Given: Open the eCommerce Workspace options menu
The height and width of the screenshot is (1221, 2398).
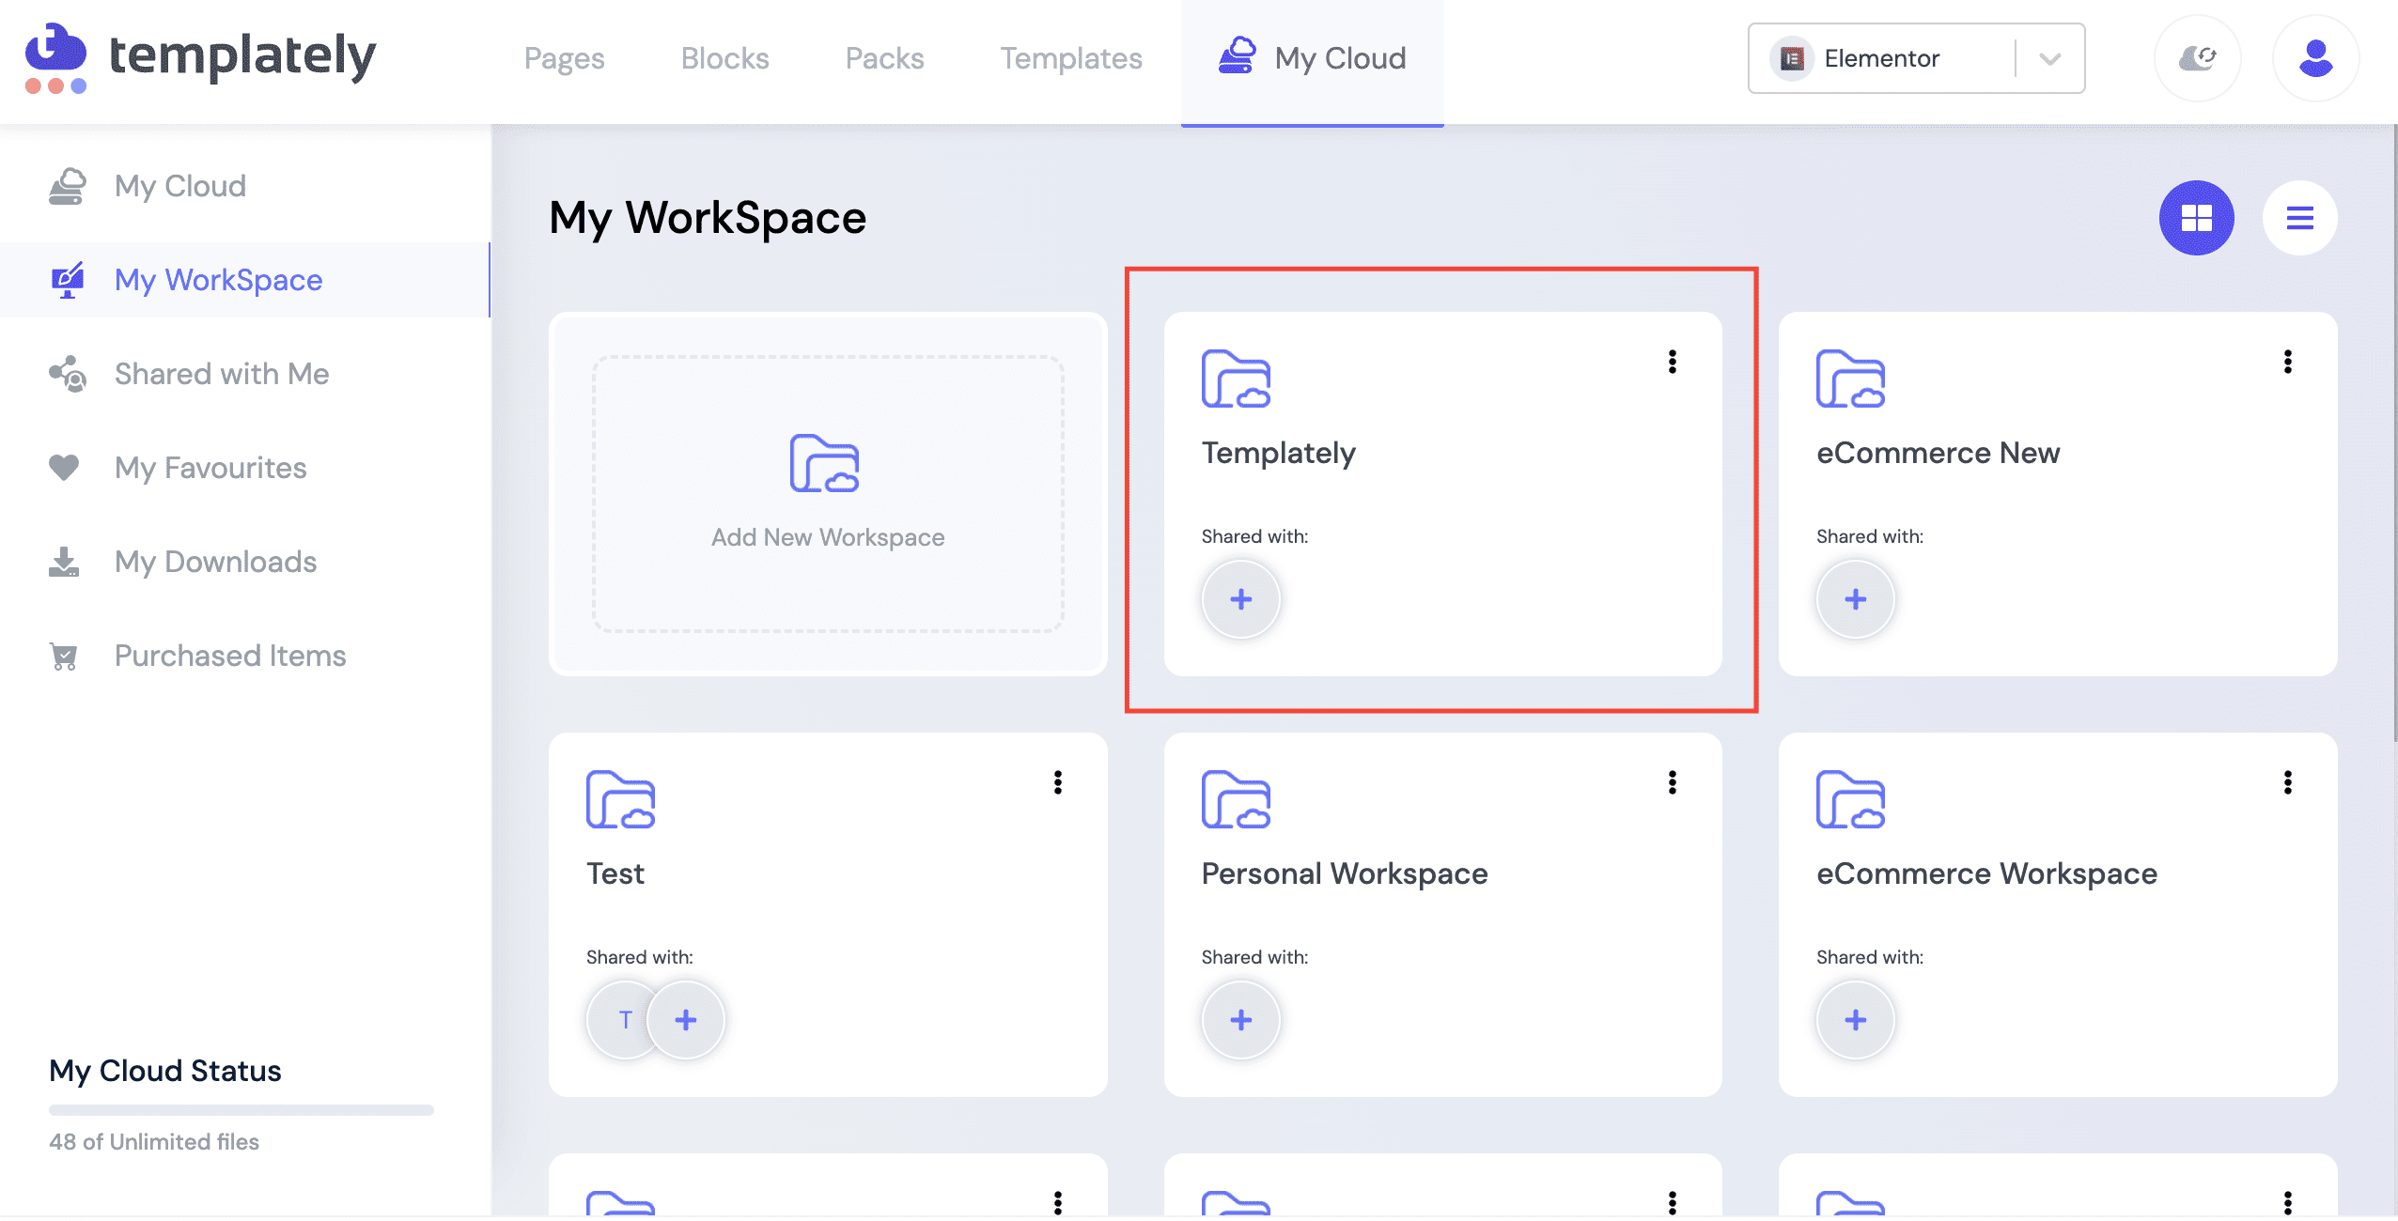Looking at the screenshot, I should 2288,782.
